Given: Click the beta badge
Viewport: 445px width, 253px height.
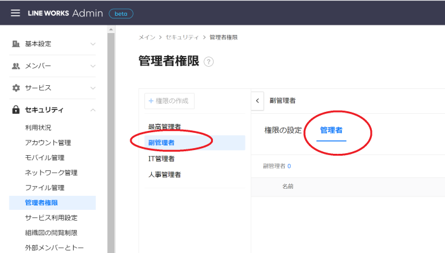Looking at the screenshot, I should (121, 13).
